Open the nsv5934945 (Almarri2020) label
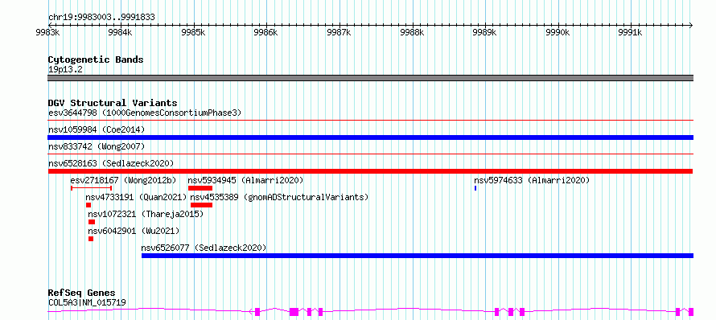The image size is (716, 320). [x=245, y=180]
